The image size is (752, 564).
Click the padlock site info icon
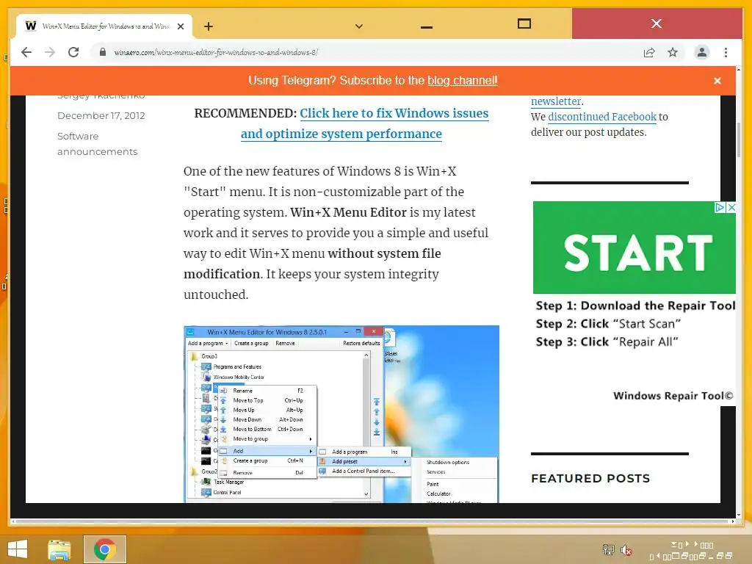point(103,52)
